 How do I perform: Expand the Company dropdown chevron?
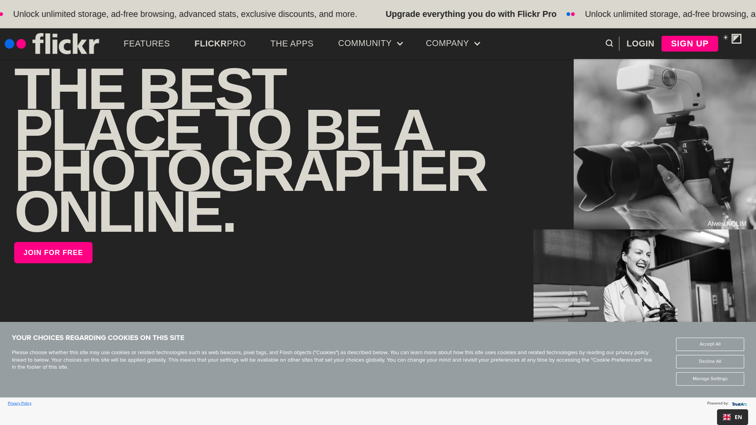pos(477,44)
